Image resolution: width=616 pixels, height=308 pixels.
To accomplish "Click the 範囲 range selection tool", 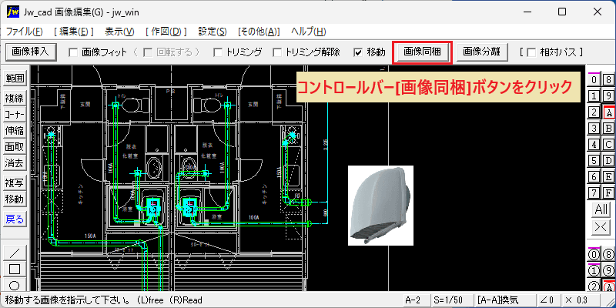I will 15,79.
